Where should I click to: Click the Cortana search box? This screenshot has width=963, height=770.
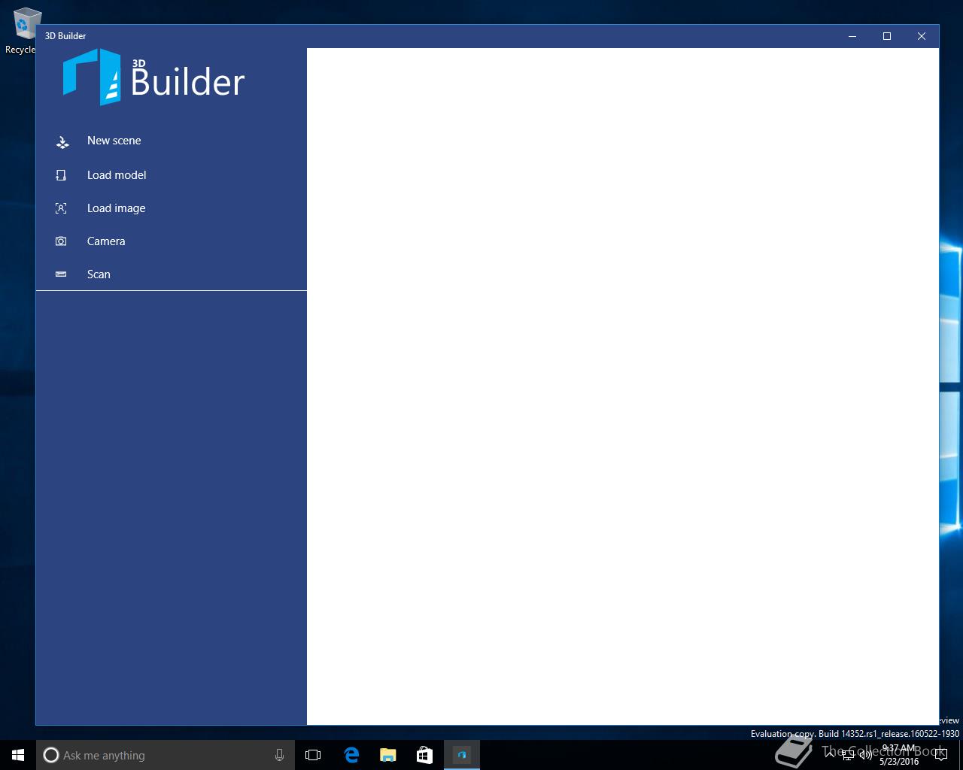point(166,755)
